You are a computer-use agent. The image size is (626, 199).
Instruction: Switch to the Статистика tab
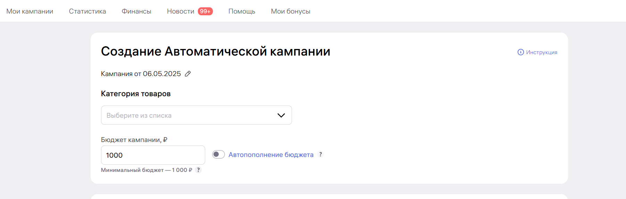[x=87, y=11]
